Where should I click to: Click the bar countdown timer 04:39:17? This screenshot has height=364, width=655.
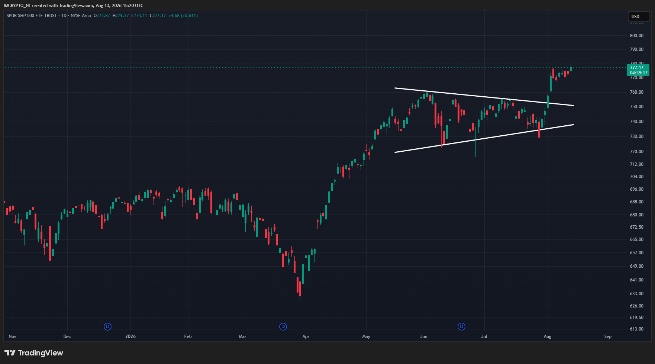pyautogui.click(x=639, y=73)
